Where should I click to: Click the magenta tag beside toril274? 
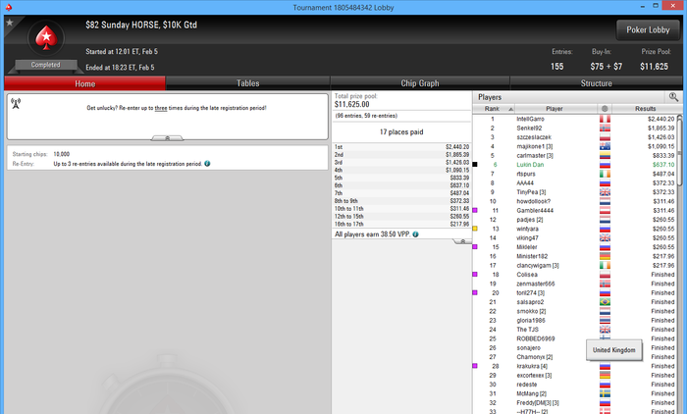475,292
